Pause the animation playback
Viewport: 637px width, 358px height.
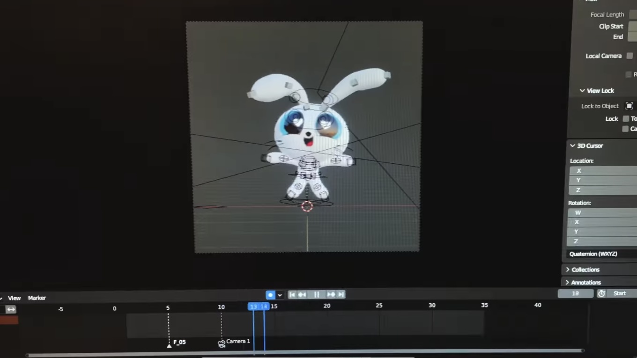(x=317, y=294)
